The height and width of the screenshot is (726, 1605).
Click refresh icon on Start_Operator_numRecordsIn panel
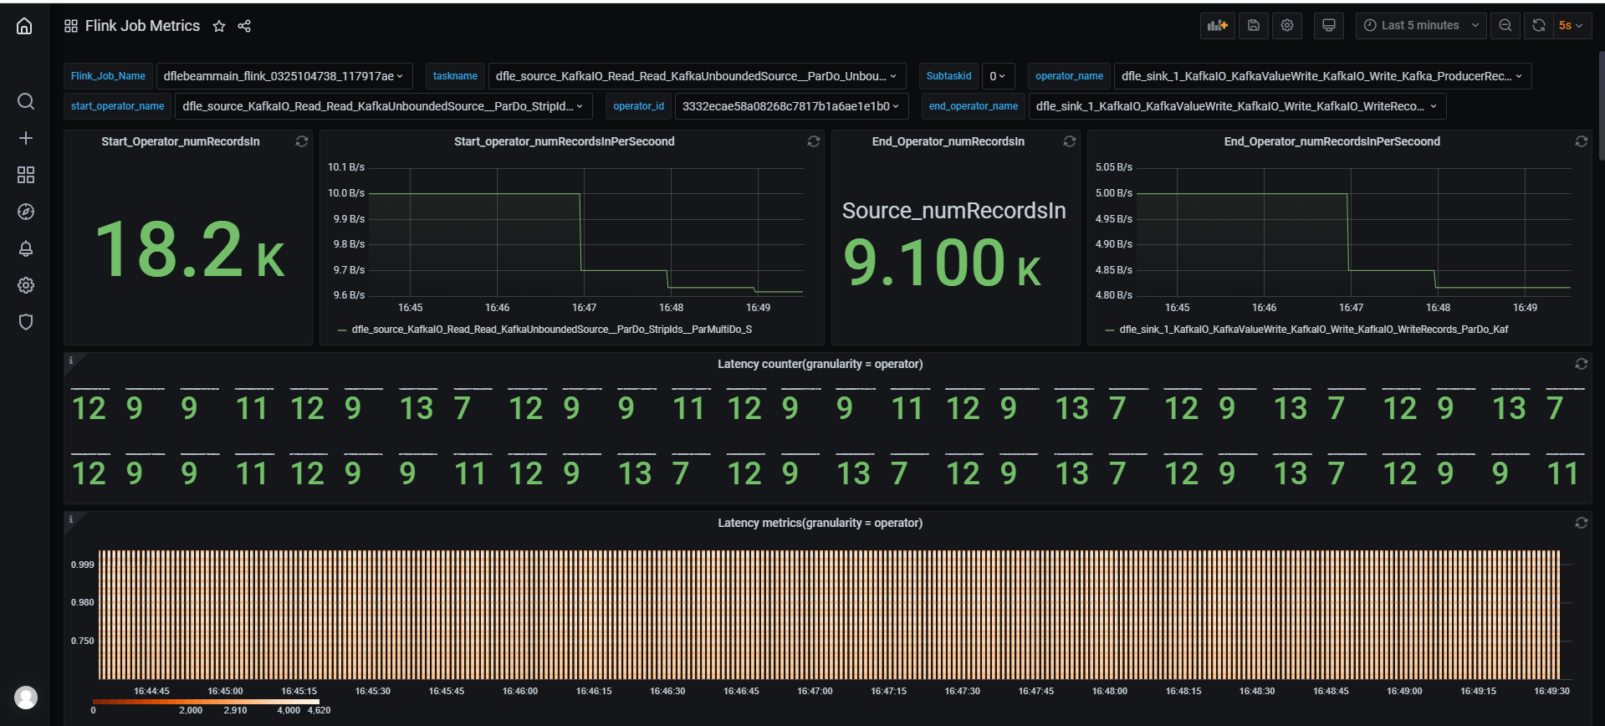[302, 142]
